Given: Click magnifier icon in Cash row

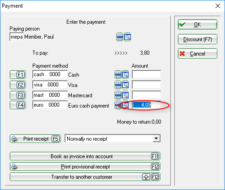Looking at the screenshot, I should 125,75.
